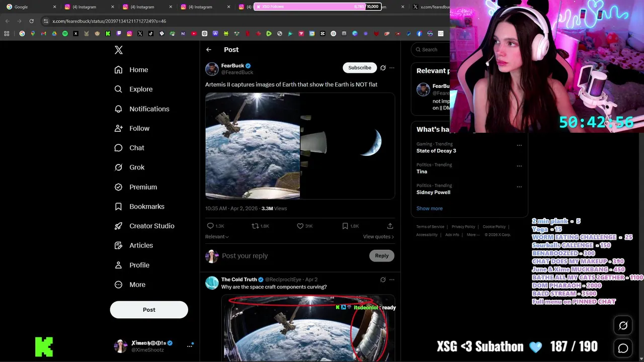Open more options for Sidney Powell trend
This screenshot has width=644, height=362.
[519, 187]
